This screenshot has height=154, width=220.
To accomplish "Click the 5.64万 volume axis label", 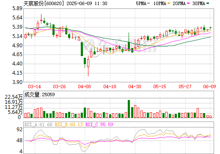I will click(x=15, y=112).
